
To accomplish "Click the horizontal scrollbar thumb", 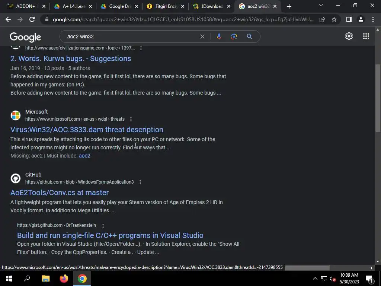I will tap(307, 268).
